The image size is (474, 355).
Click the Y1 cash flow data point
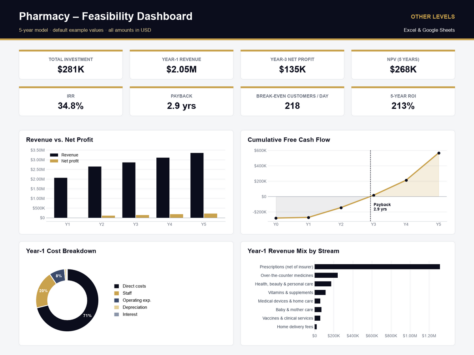pyautogui.click(x=308, y=217)
